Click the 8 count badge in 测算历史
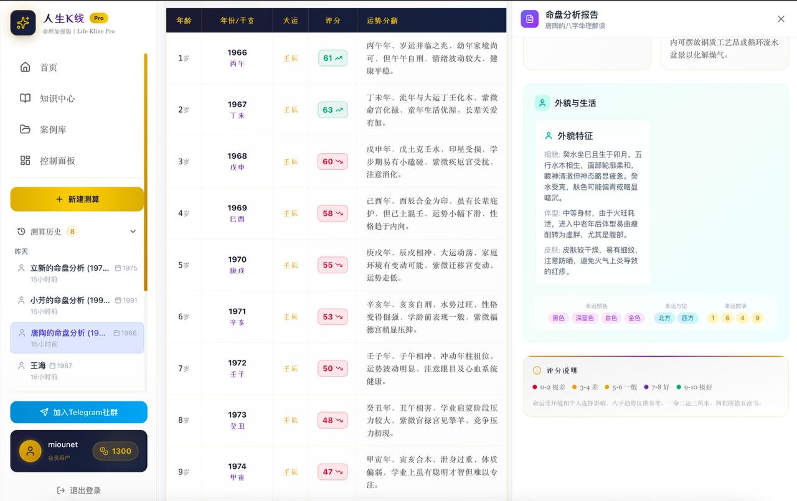Viewport: 797px width, 501px height. click(72, 232)
